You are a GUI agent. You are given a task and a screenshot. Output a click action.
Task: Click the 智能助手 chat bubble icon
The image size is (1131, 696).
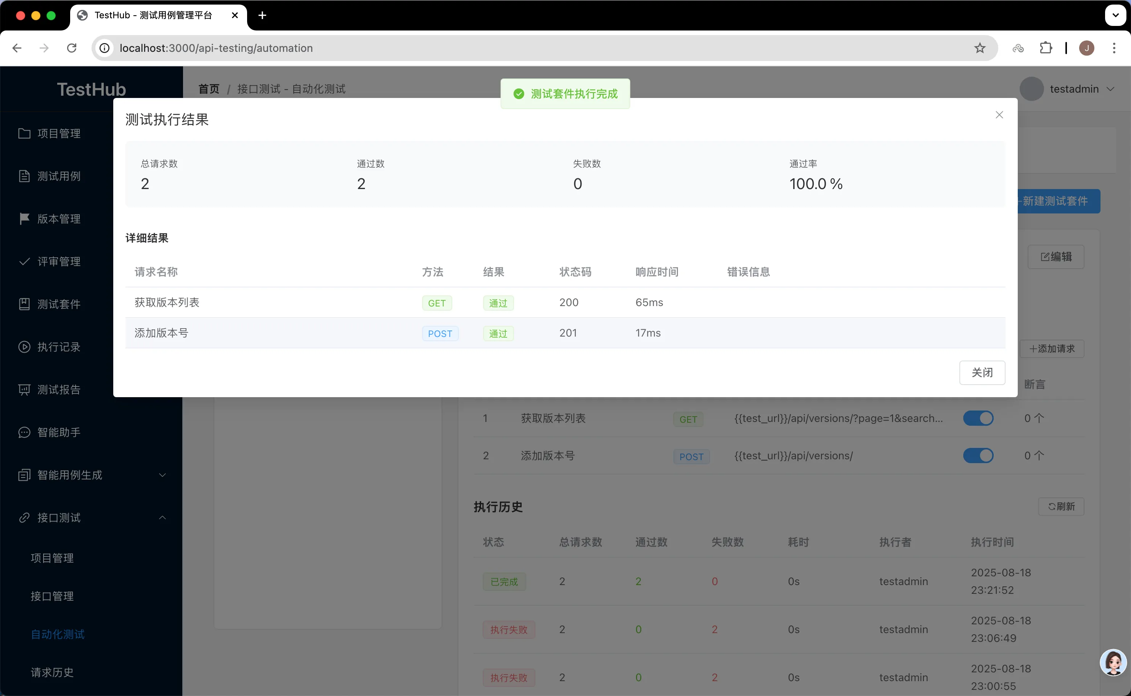[24, 432]
